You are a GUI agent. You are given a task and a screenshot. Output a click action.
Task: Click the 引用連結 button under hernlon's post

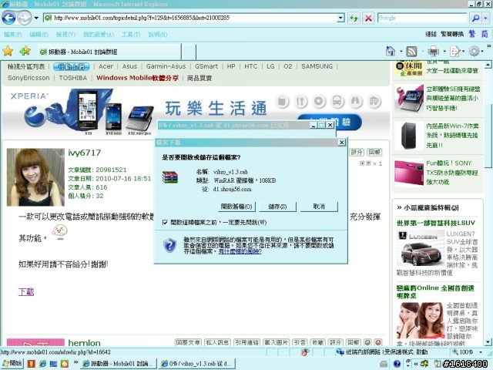(246, 342)
